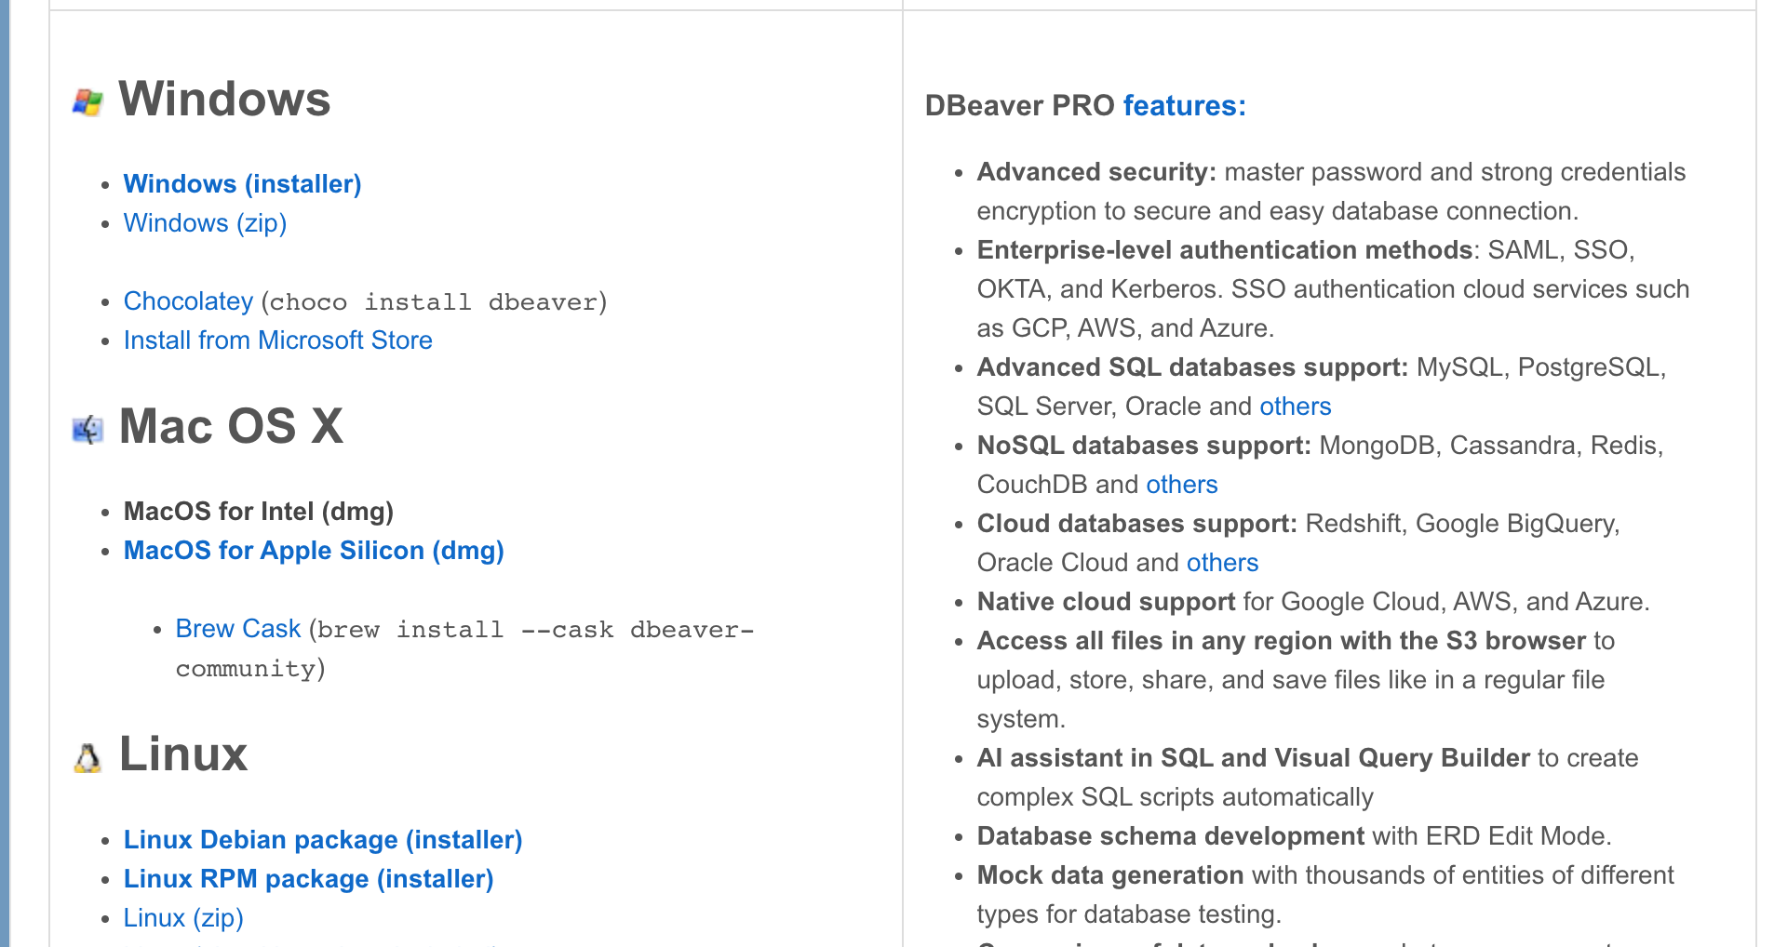Viewport: 1774px width, 947px height.
Task: Click the Linux section heading
Action: [183, 754]
